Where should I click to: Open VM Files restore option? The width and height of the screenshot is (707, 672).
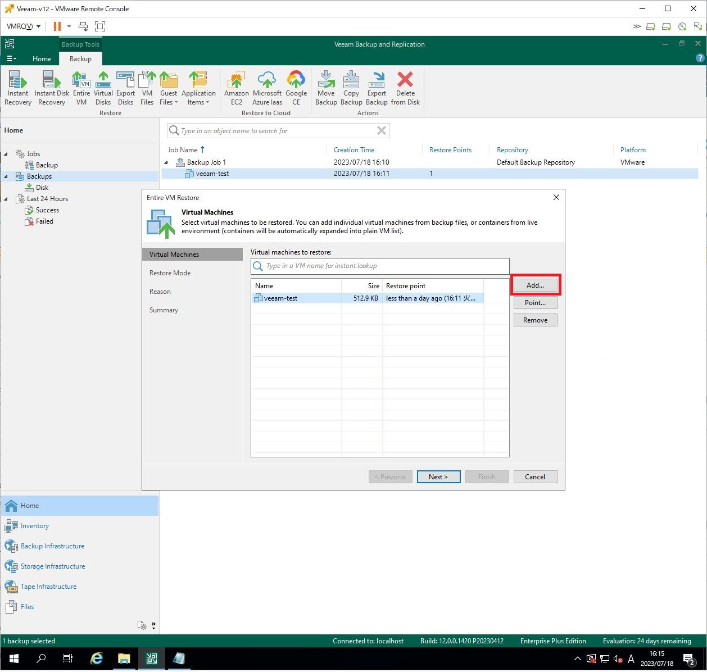click(147, 88)
